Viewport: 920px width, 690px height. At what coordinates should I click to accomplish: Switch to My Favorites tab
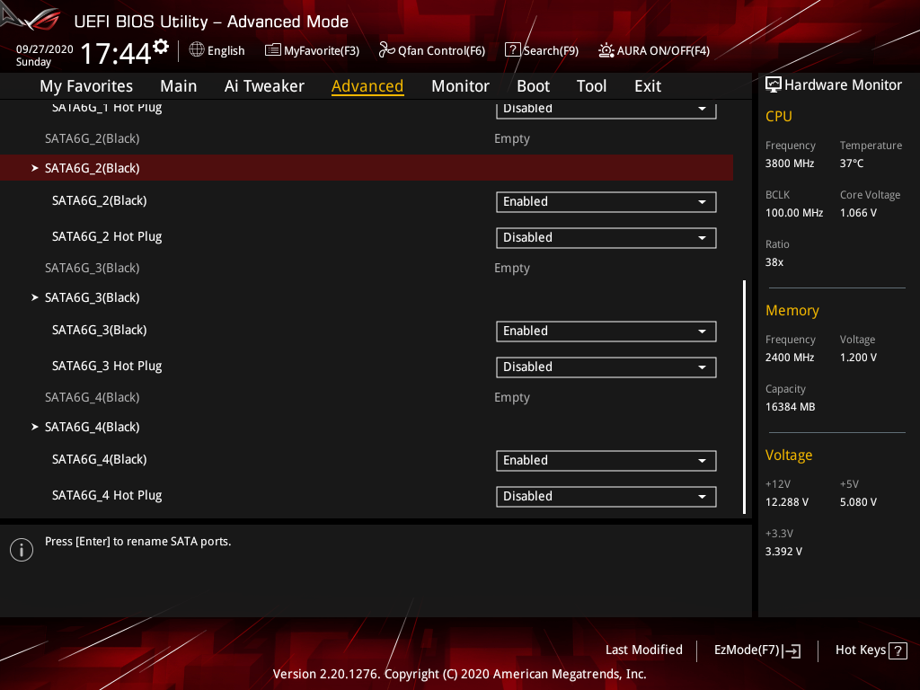[x=86, y=86]
